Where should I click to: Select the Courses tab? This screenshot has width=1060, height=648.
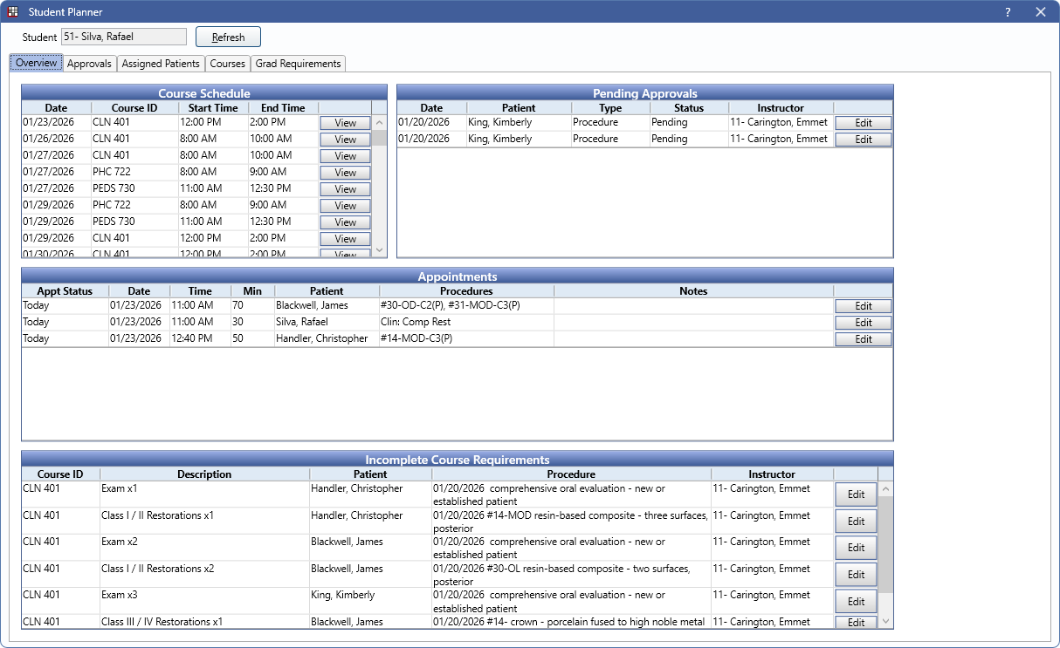228,64
